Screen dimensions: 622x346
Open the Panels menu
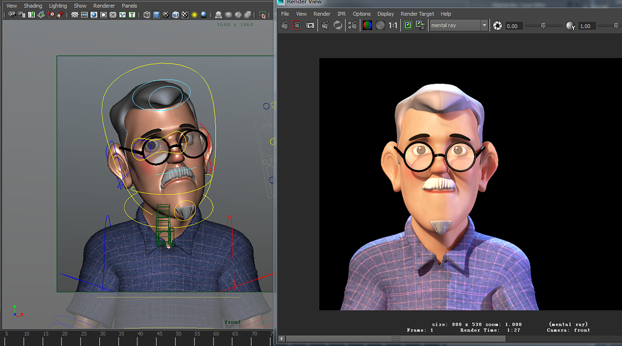129,6
